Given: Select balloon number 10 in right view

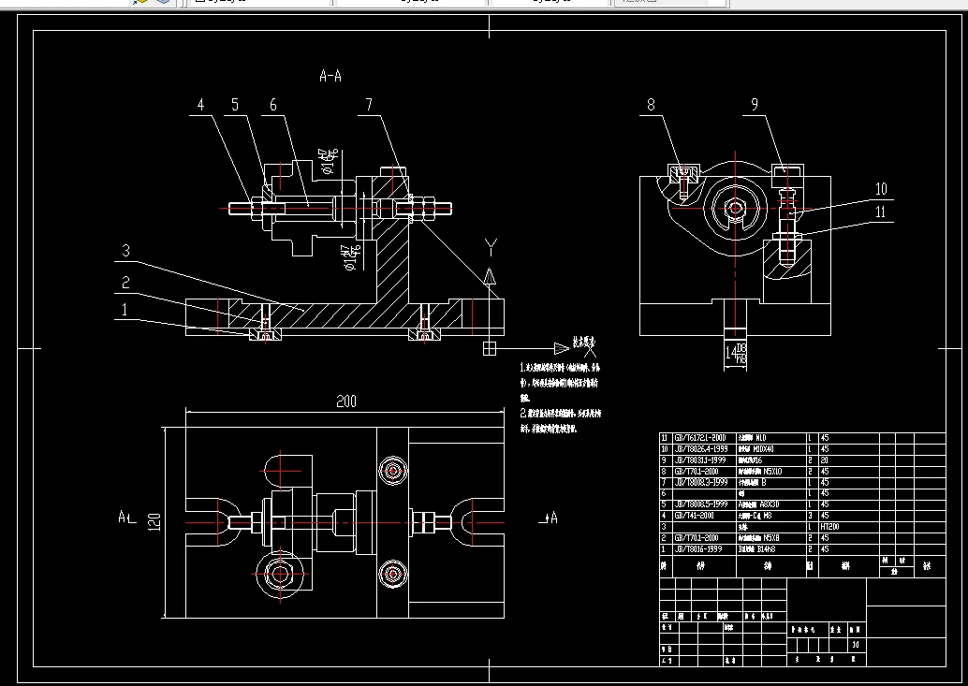Looking at the screenshot, I should (882, 189).
